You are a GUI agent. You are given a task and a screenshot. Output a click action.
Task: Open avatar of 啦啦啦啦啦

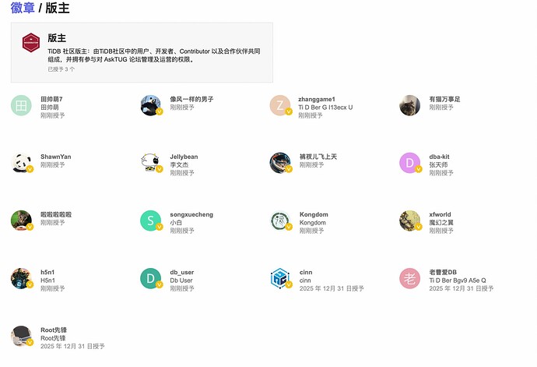(x=21, y=221)
